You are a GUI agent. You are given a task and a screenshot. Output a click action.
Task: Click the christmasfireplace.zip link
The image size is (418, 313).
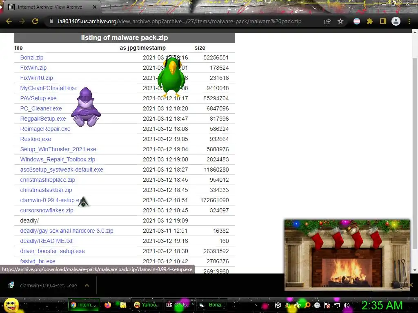(48, 180)
